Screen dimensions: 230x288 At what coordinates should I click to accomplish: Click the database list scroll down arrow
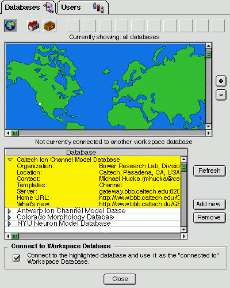(x=183, y=230)
